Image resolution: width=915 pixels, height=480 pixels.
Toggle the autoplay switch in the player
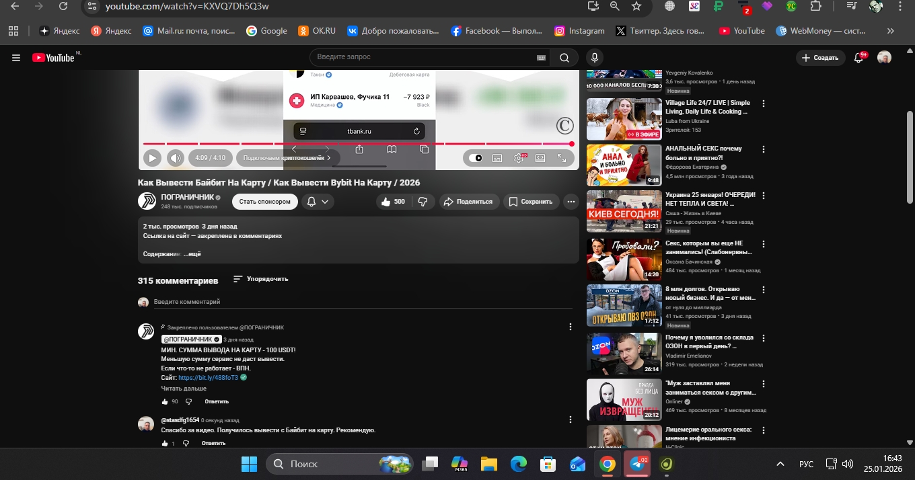pyautogui.click(x=476, y=158)
